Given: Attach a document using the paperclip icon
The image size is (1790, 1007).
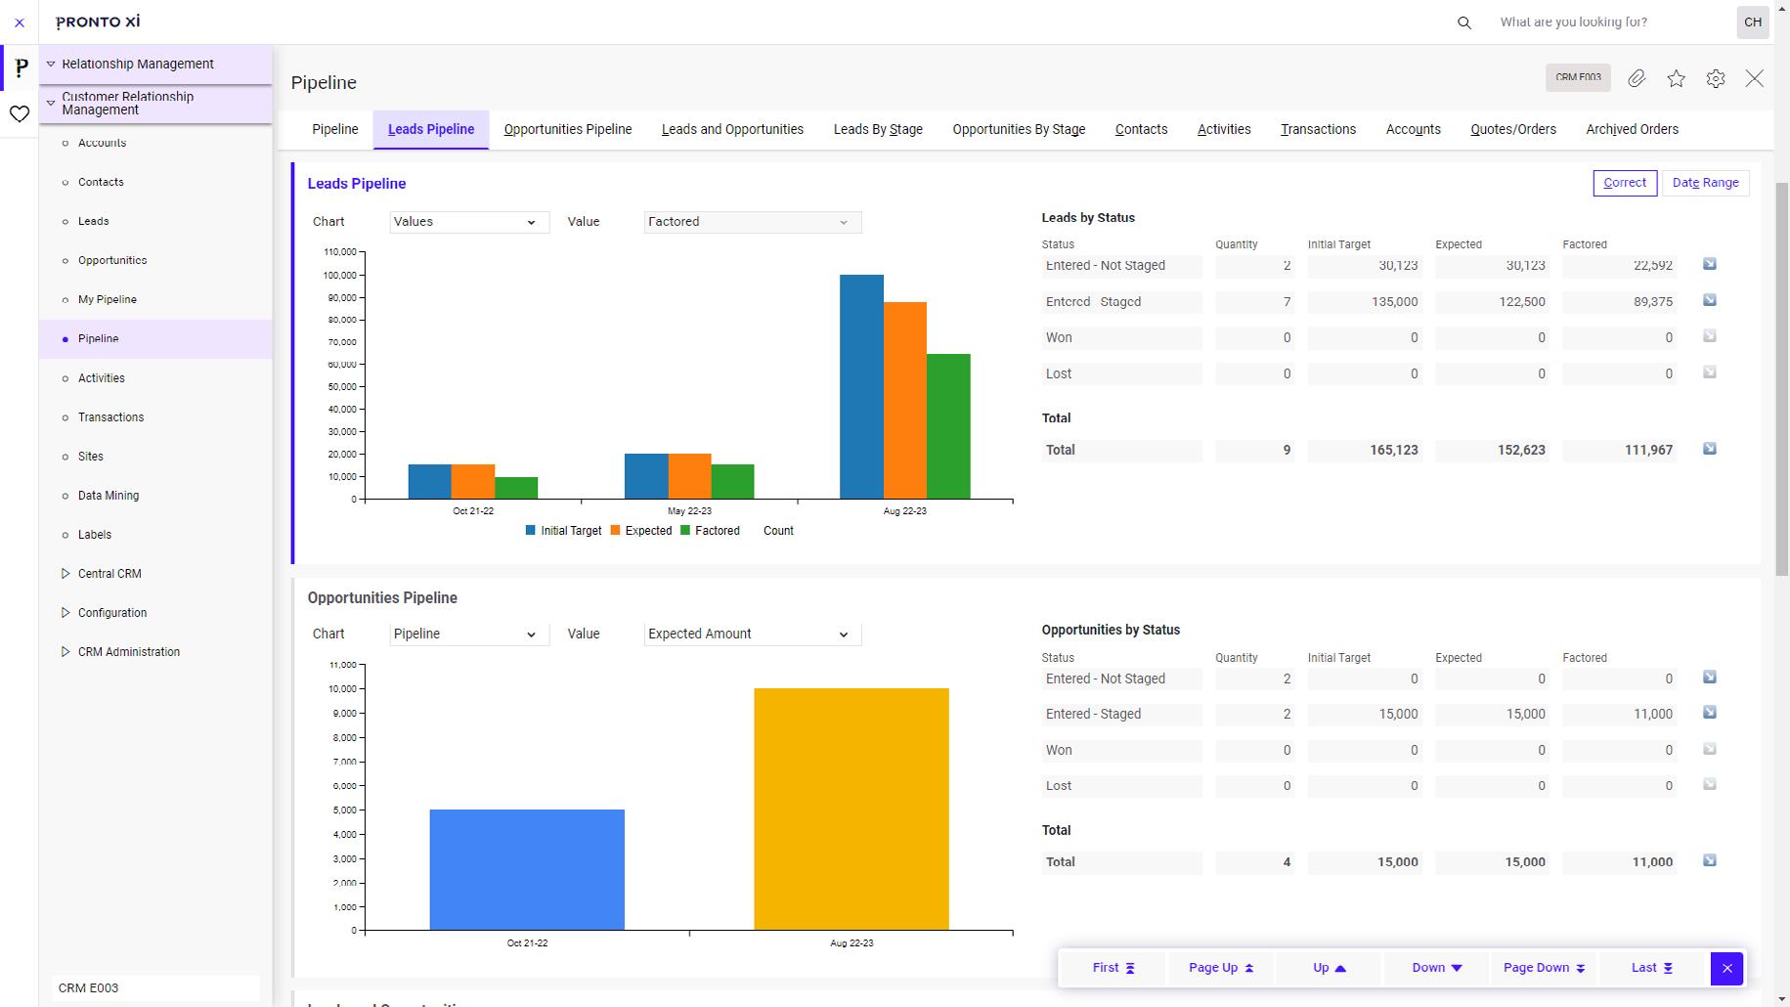Looking at the screenshot, I should click(x=1637, y=78).
